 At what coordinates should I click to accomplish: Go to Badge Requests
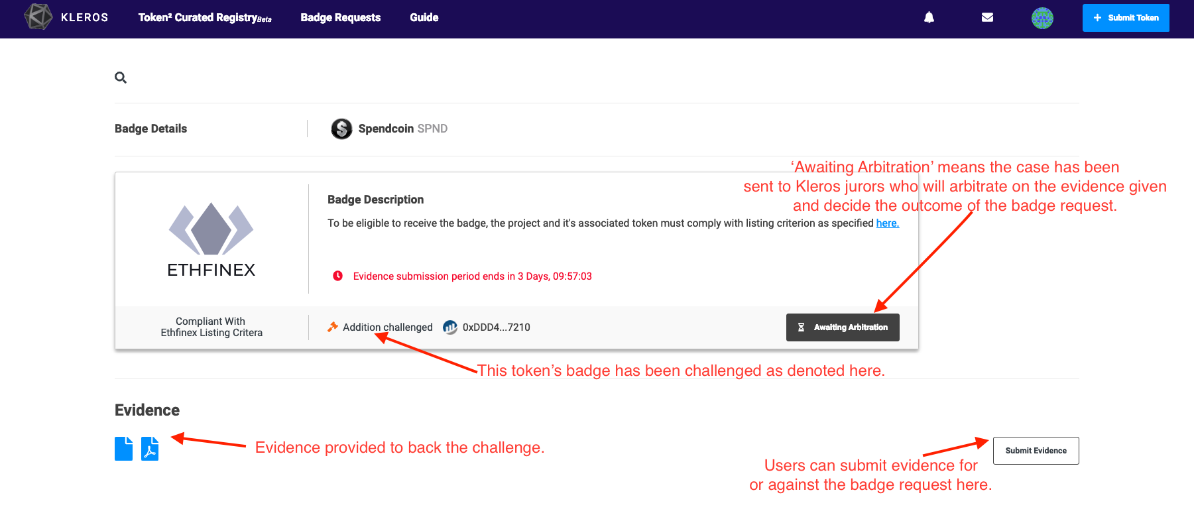pos(341,18)
